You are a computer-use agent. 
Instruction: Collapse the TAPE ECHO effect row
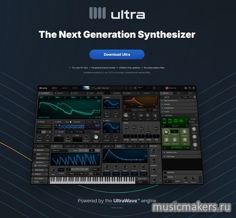(179, 115)
